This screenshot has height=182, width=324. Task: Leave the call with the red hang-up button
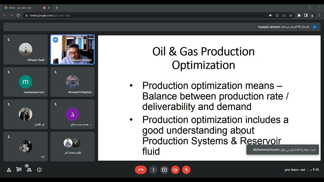pyautogui.click(x=141, y=170)
